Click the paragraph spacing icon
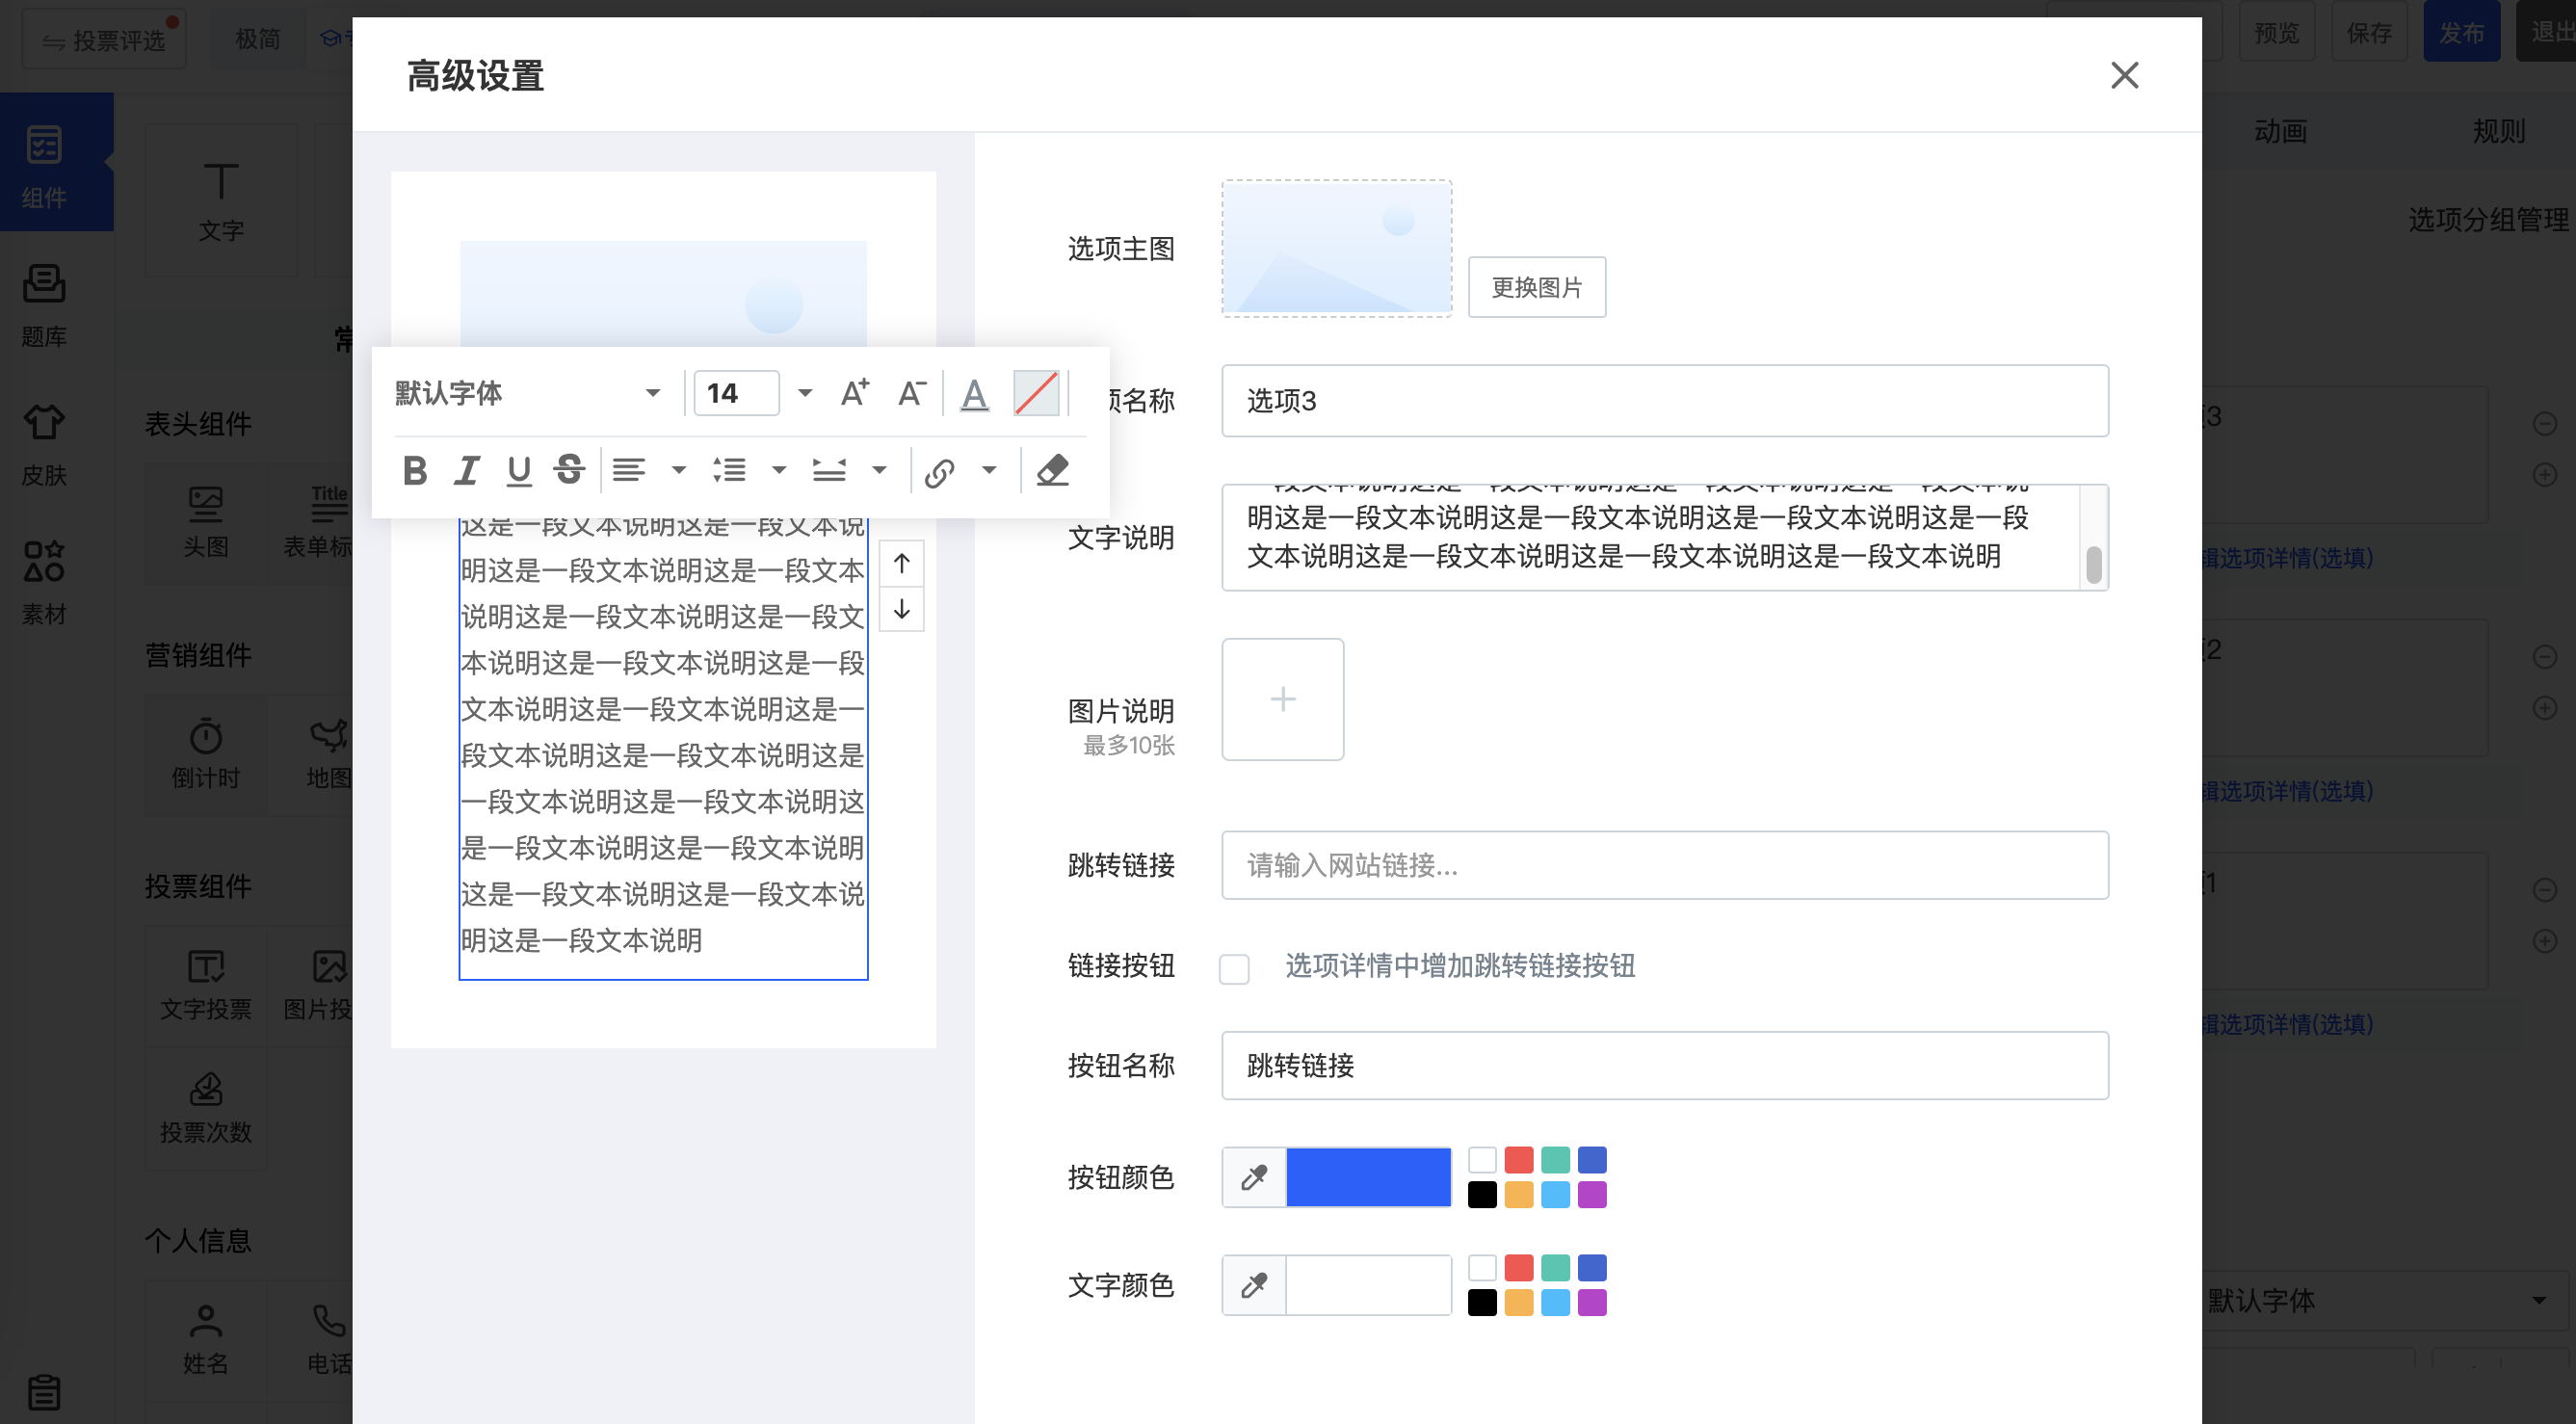Image resolution: width=2576 pixels, height=1424 pixels. pos(829,470)
